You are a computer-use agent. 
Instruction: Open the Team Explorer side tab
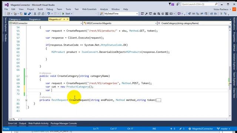coord(234,79)
